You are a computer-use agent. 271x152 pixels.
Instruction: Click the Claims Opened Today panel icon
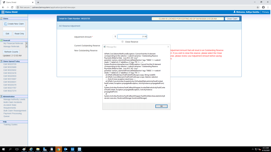coord(1,61)
